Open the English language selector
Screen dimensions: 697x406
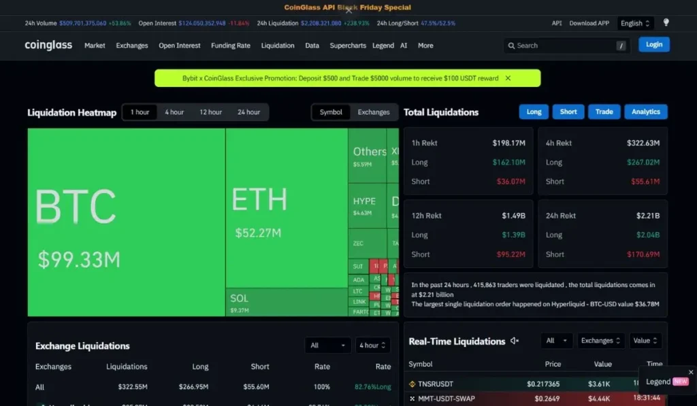pos(635,22)
